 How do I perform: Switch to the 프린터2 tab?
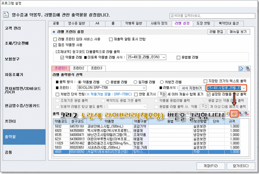[x=79, y=68]
